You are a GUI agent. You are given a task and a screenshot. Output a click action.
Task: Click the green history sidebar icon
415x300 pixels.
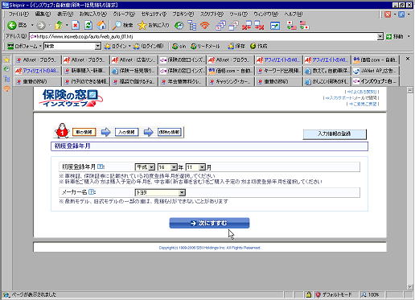click(6, 69)
